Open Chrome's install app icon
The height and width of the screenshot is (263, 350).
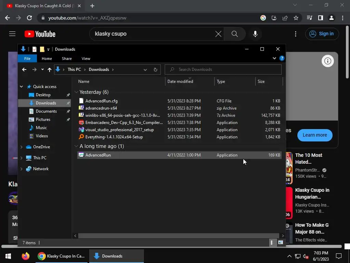pos(274,18)
